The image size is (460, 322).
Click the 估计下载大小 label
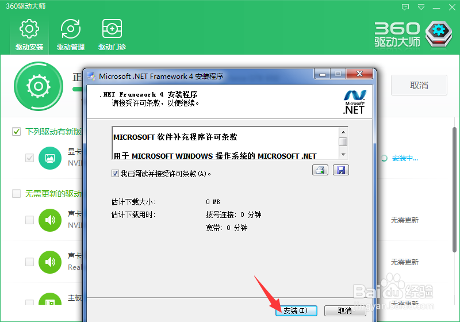[x=133, y=202]
